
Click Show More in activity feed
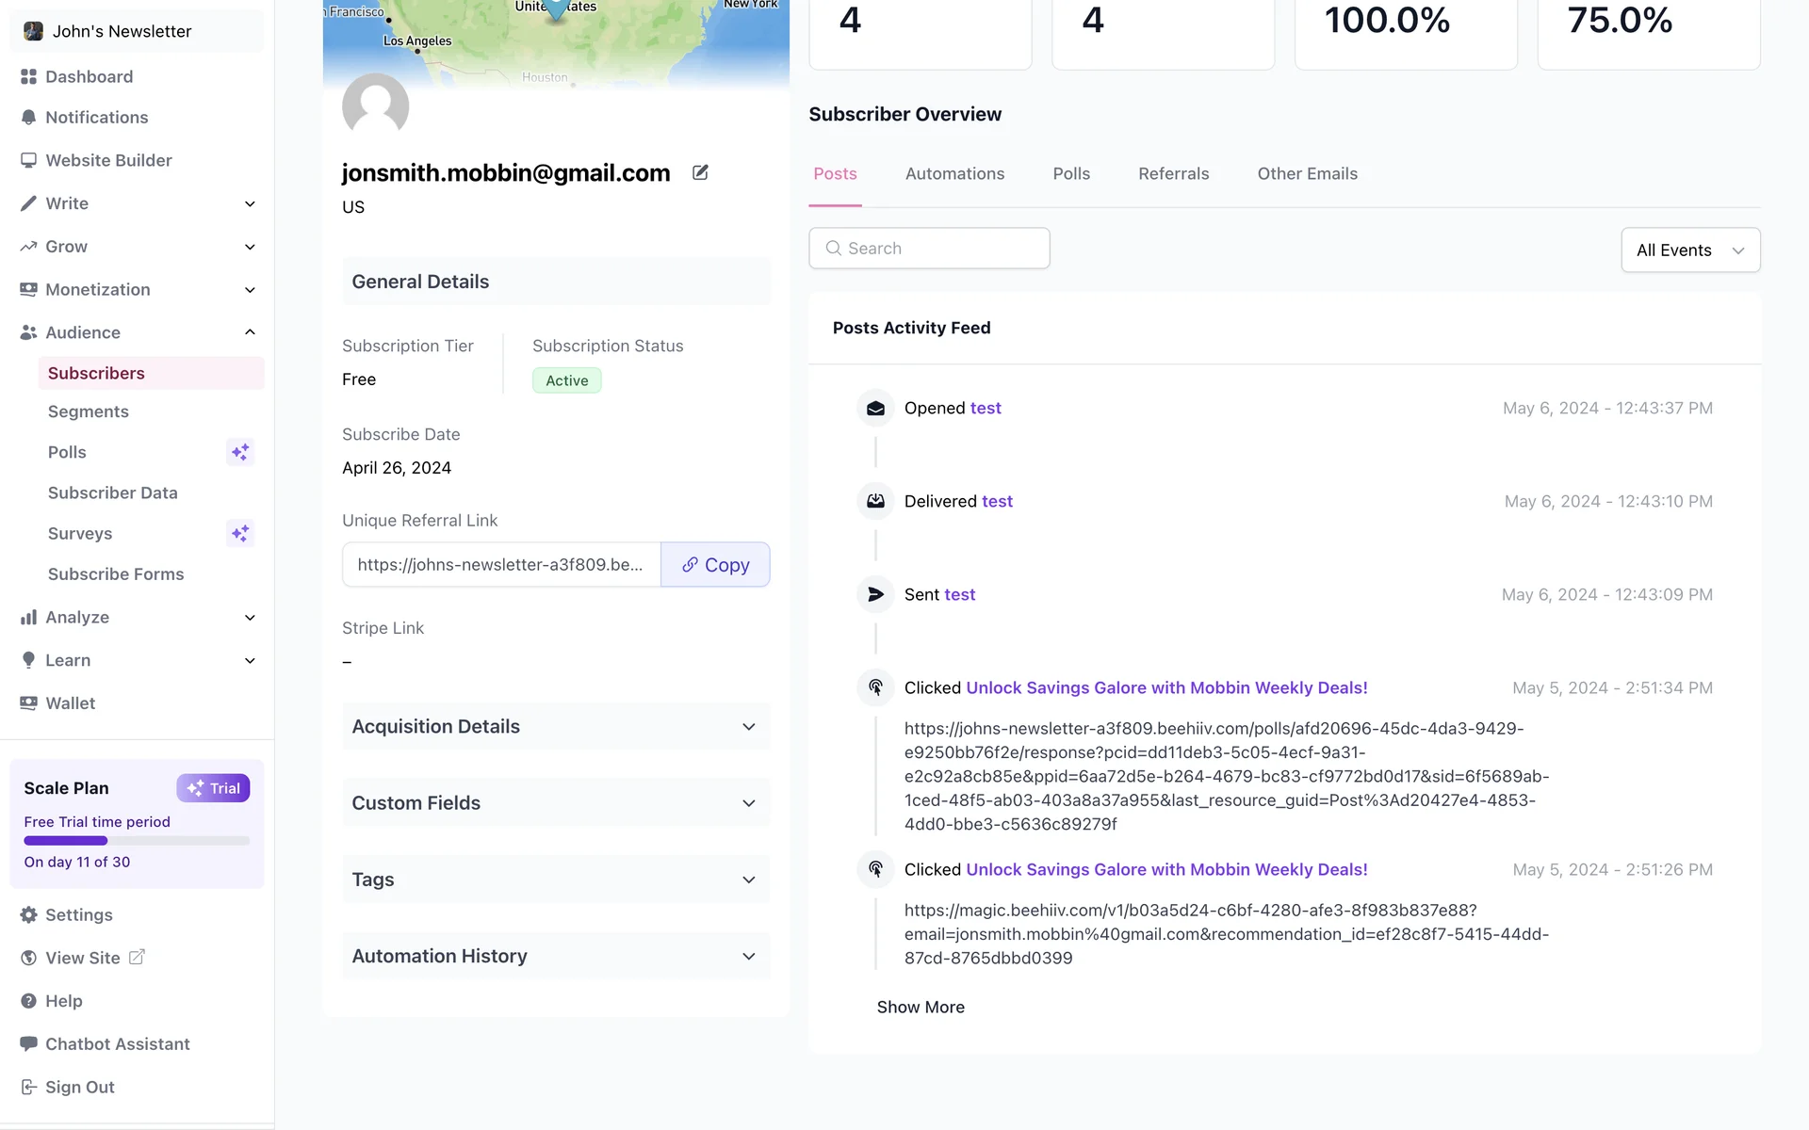pos(921,1007)
